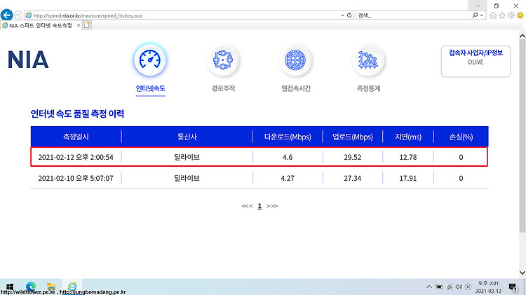Click the 인터넷 속도 품질 측정 이력 heading
Image resolution: width=526 pixels, height=295 pixels.
coord(77,114)
